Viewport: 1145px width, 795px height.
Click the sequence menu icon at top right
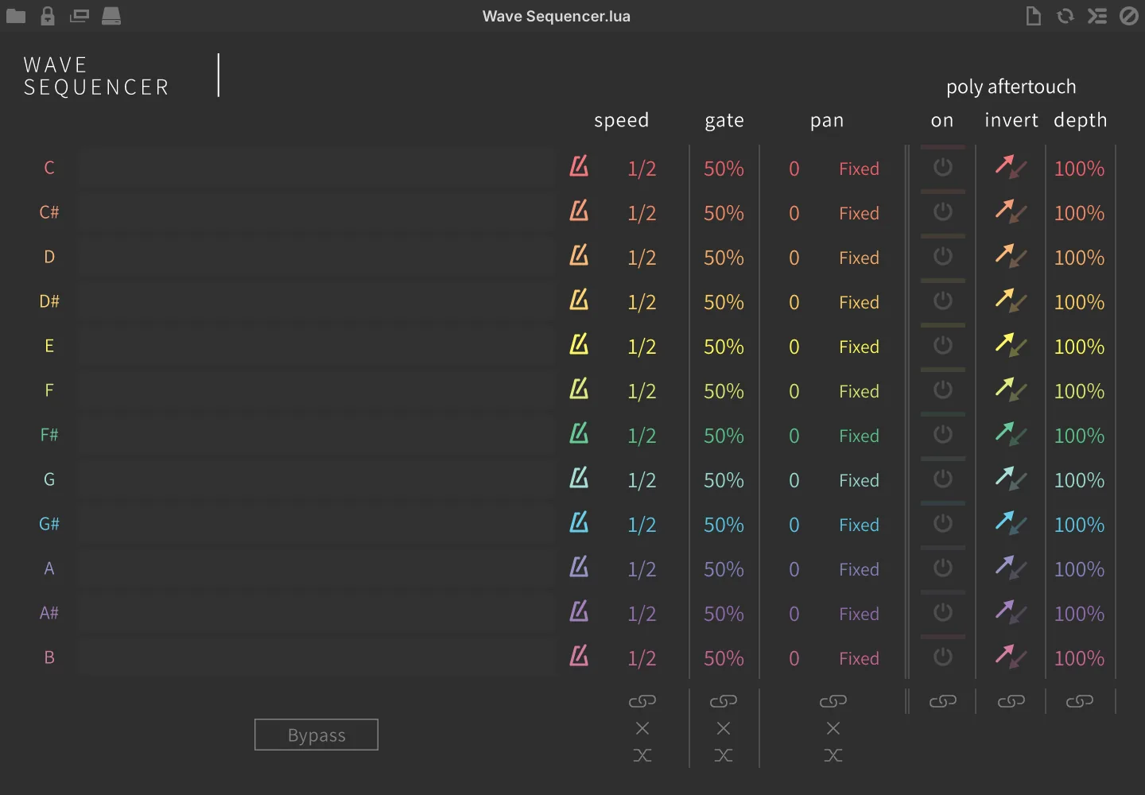pos(1097,16)
